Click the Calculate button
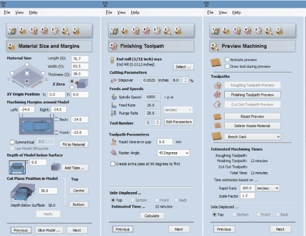The width and height of the screenshot is (306, 236). 152,216
